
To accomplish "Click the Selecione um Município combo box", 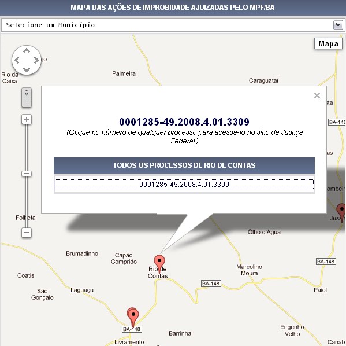I will 173,25.
